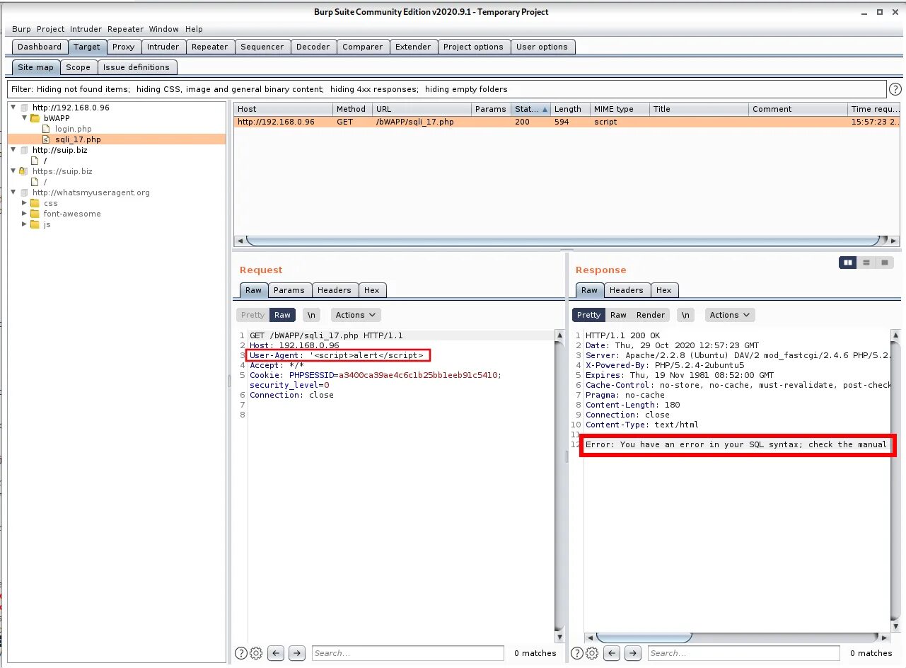Select the tabbed layout icon in Response
Image resolution: width=906 pixels, height=668 pixels.
(x=884, y=263)
